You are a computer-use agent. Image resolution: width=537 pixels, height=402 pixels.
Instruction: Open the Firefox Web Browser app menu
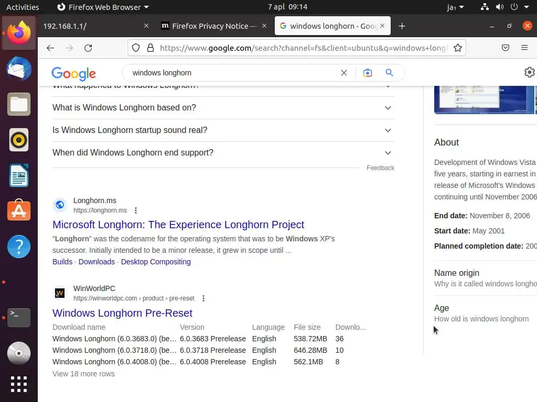coord(103,7)
